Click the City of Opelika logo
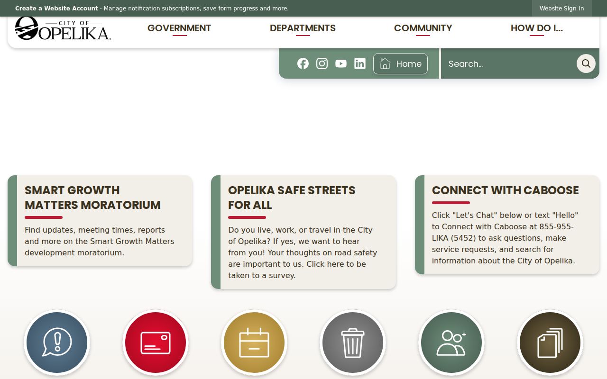 click(63, 28)
